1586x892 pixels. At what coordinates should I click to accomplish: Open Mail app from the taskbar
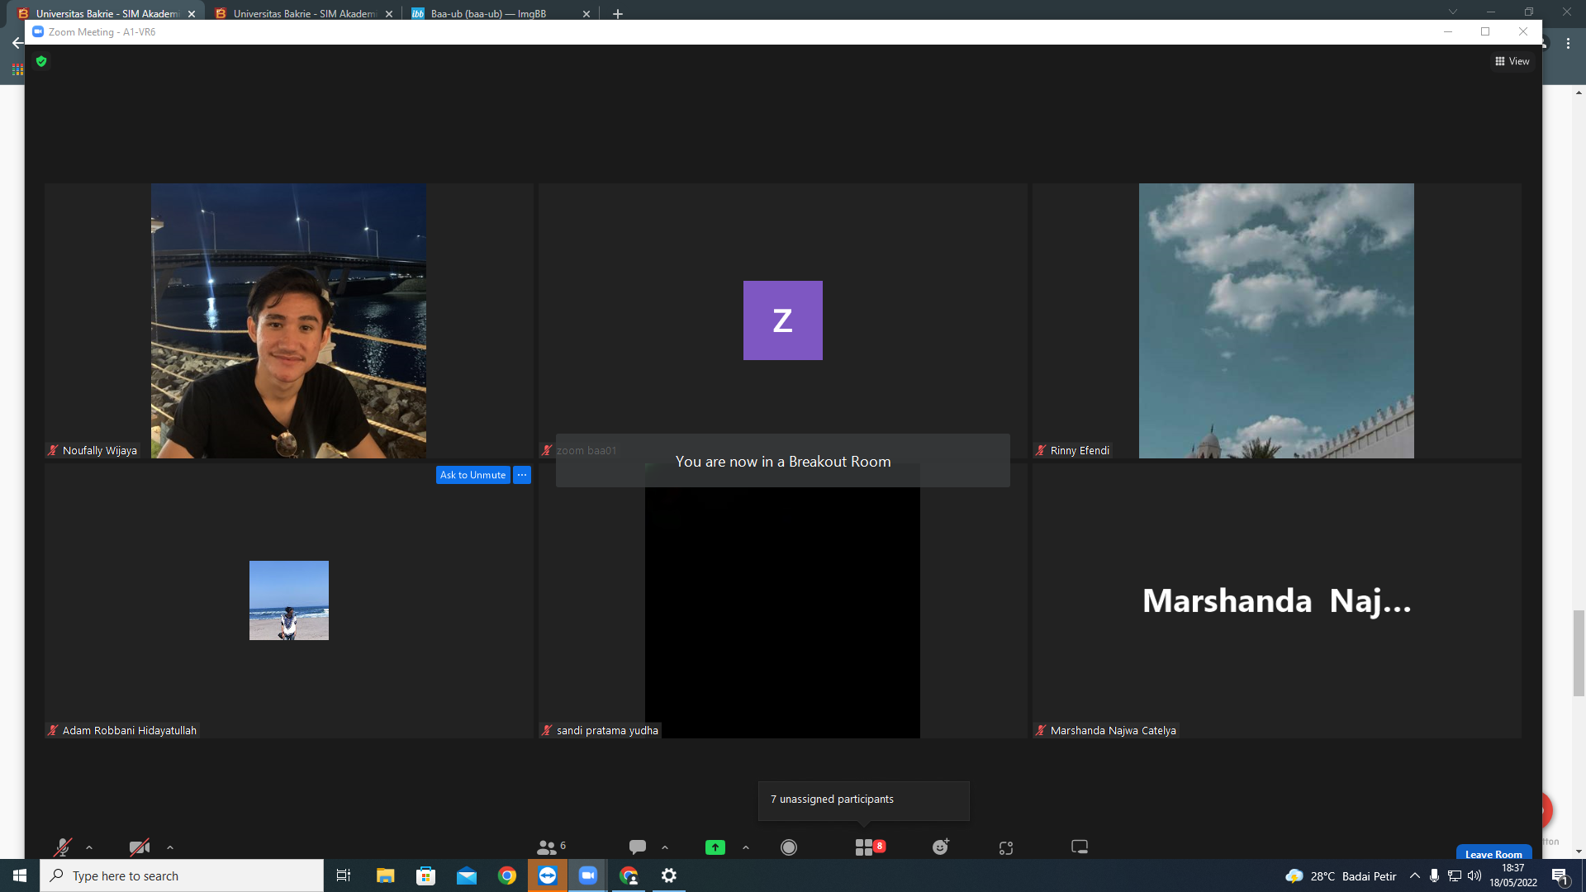pos(467,875)
